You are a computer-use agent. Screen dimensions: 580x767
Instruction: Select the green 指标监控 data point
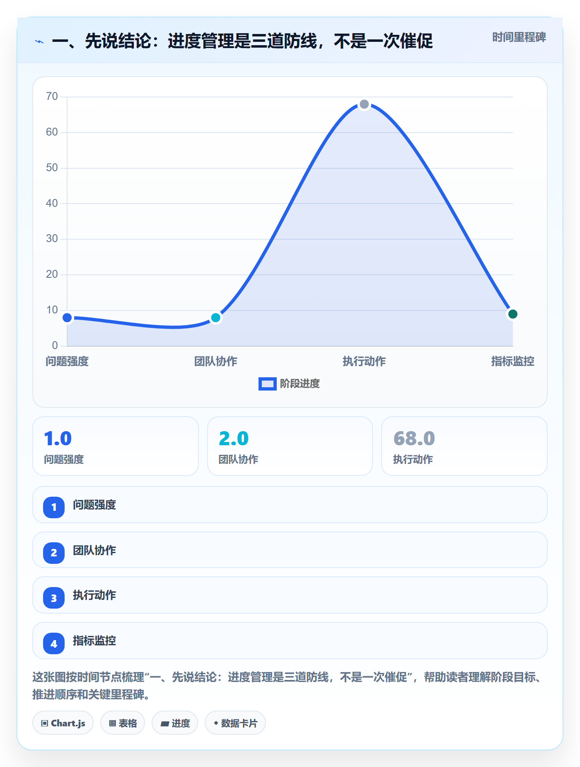coord(512,314)
